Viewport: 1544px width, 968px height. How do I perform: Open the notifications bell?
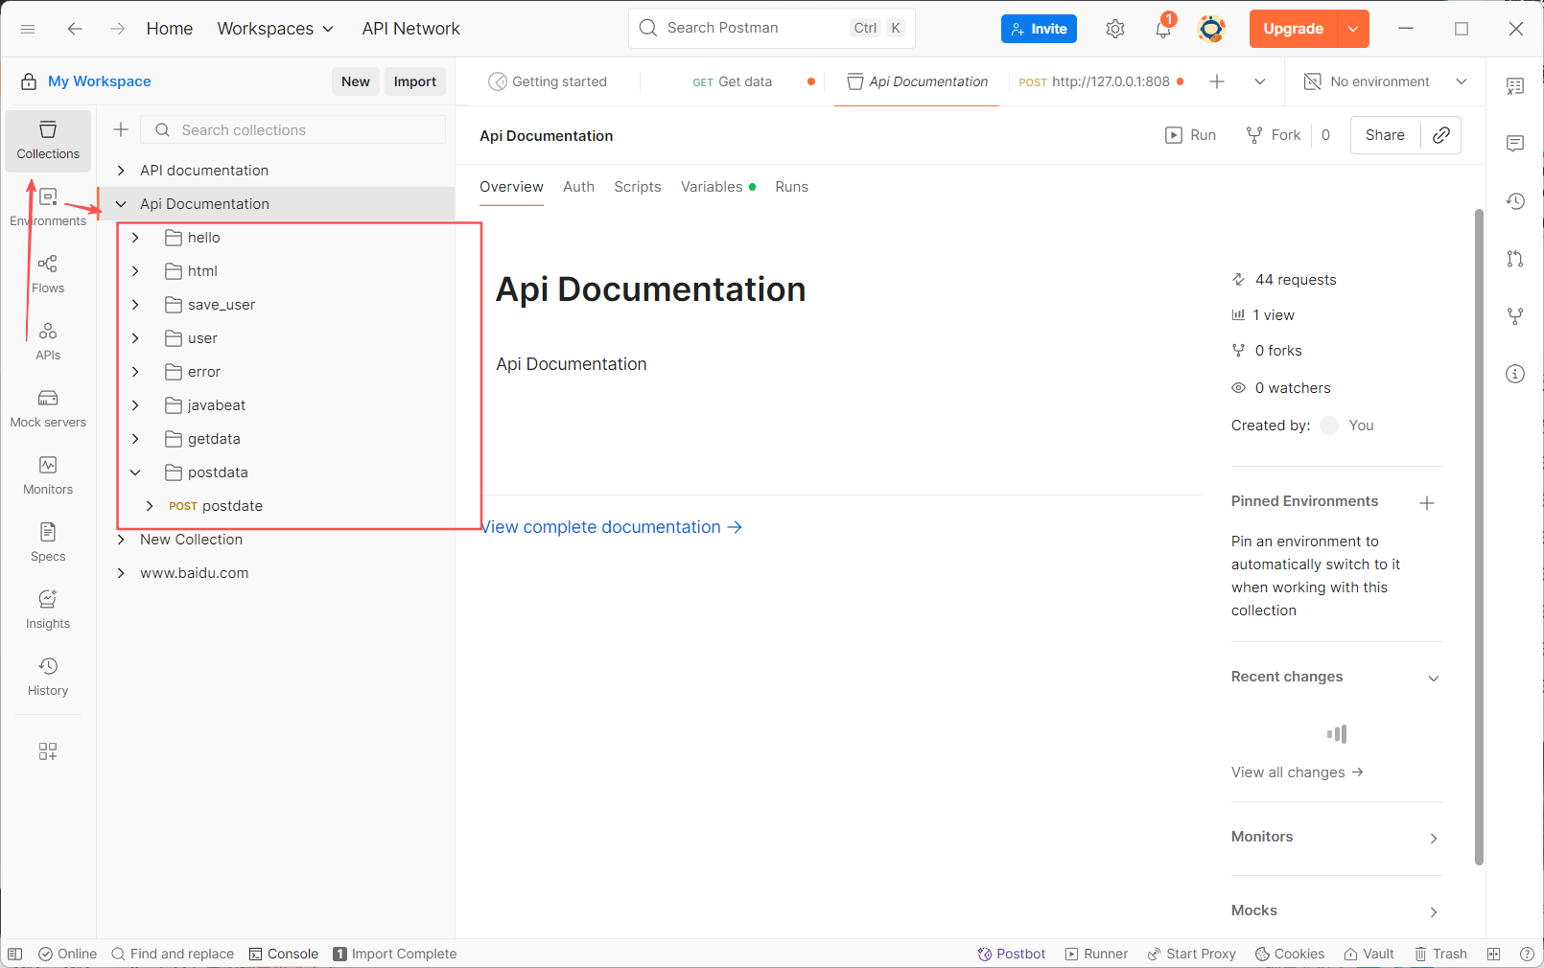[x=1163, y=29]
